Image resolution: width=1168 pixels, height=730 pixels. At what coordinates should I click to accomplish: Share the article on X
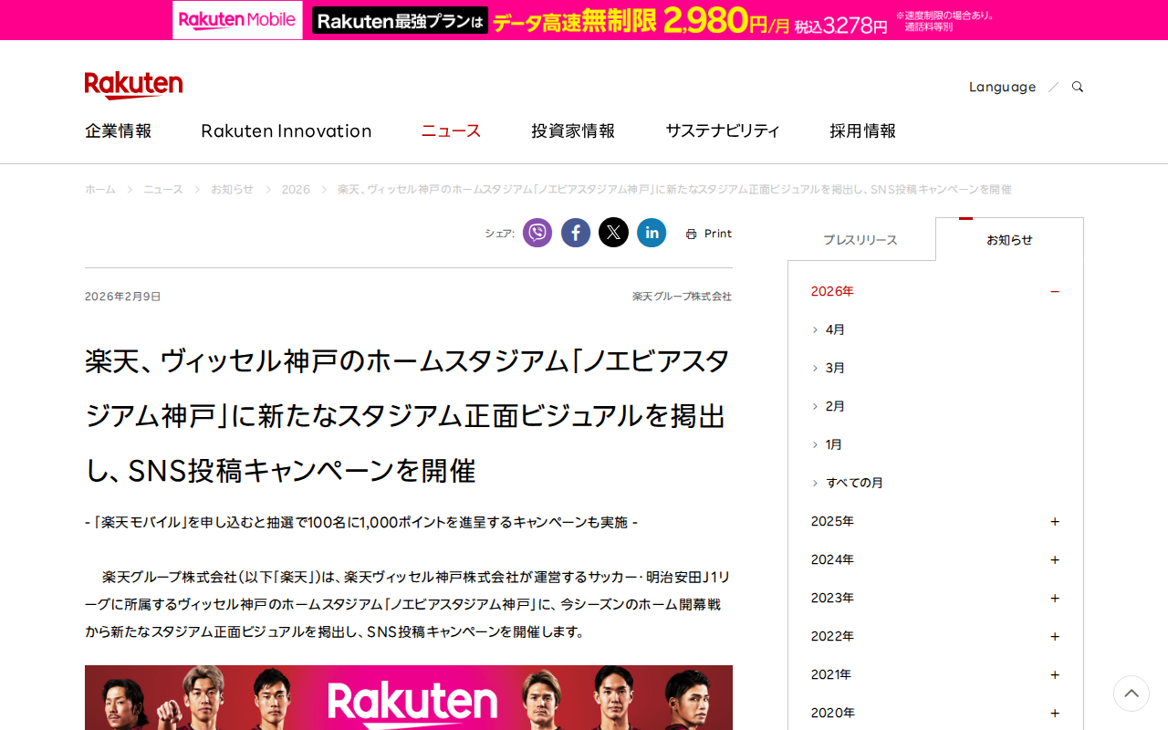614,233
